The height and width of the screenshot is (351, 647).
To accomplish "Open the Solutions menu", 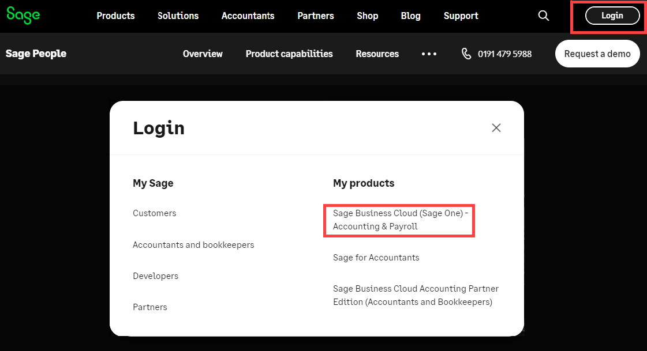I will [178, 16].
